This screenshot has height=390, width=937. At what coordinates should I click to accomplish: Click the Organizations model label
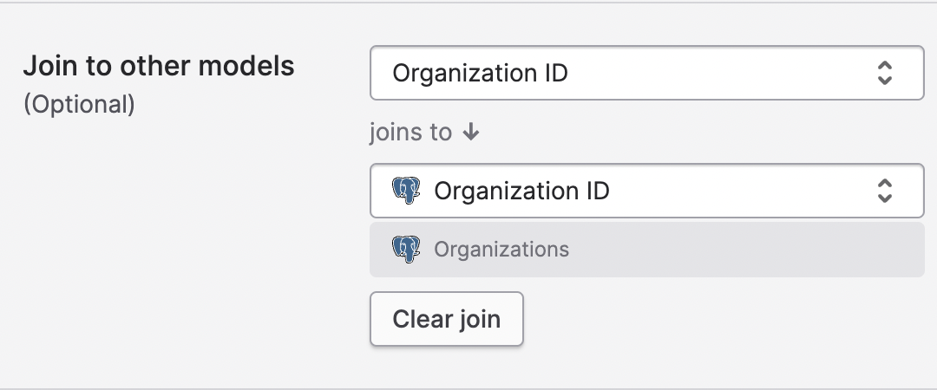pyautogui.click(x=501, y=250)
